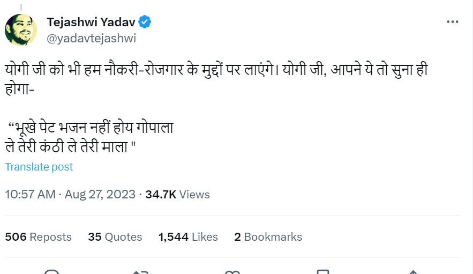Show the 1,544 Likes list
The image size is (473, 274).
pyautogui.click(x=188, y=236)
